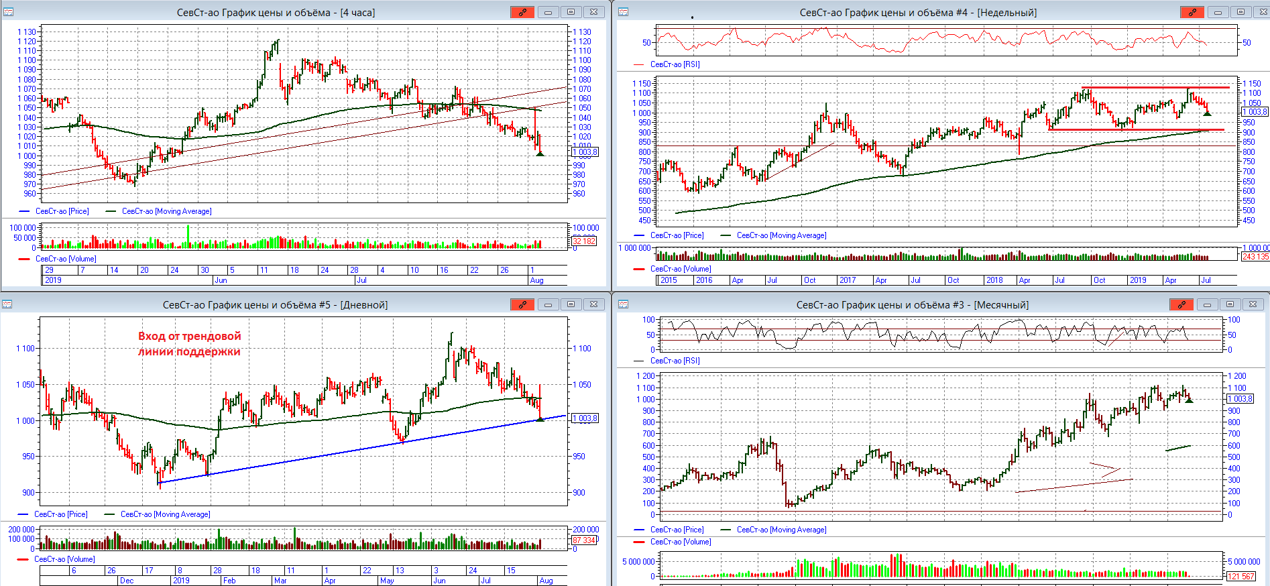Minimize the Недельный chart window
This screenshot has width=1270, height=586.
pyautogui.click(x=1218, y=12)
